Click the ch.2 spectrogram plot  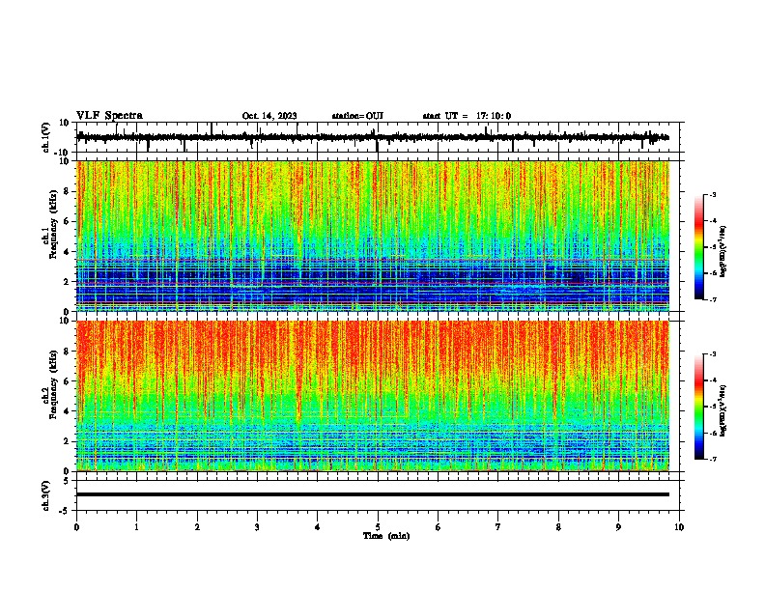coord(373,396)
